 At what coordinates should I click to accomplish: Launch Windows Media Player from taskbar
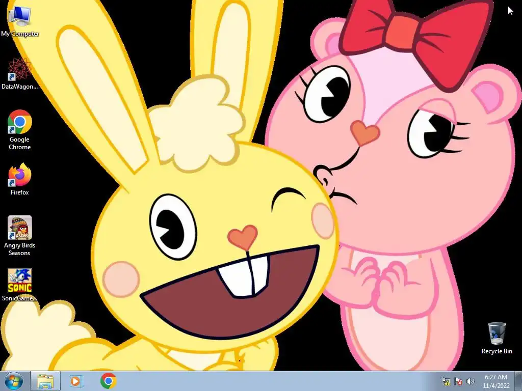[x=76, y=381]
